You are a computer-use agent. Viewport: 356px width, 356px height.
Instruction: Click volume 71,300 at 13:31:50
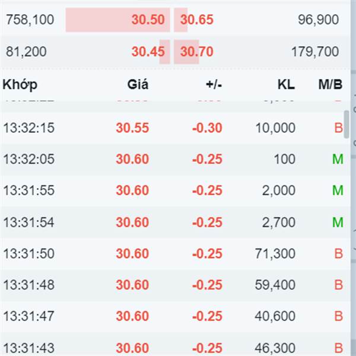275,253
